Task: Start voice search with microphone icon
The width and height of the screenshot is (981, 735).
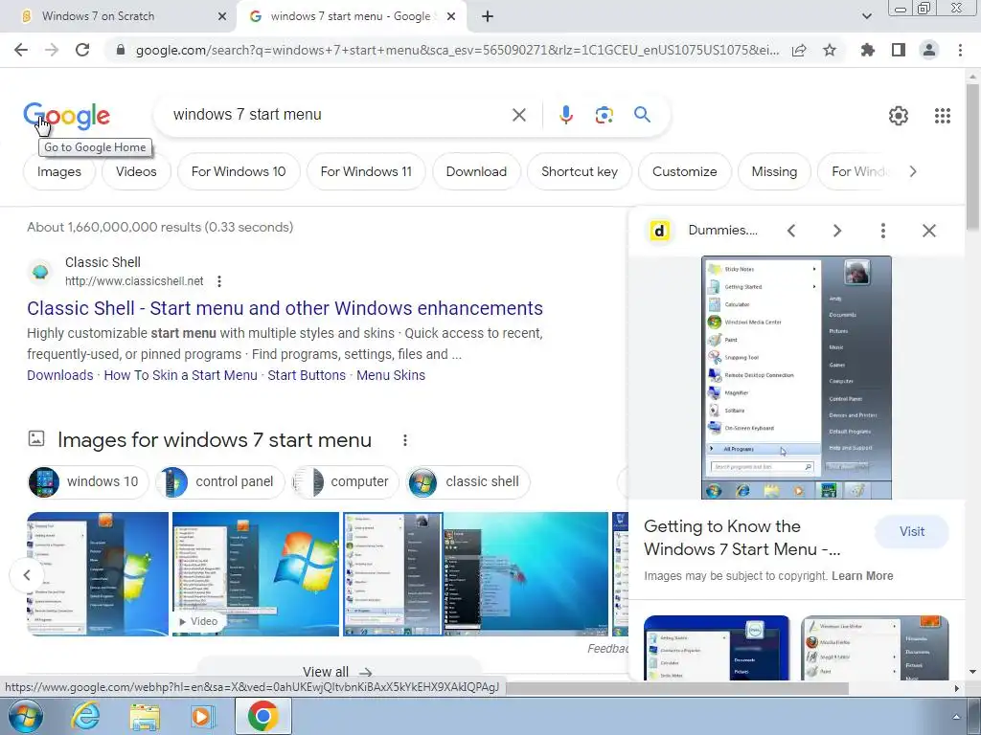Action: tap(566, 115)
